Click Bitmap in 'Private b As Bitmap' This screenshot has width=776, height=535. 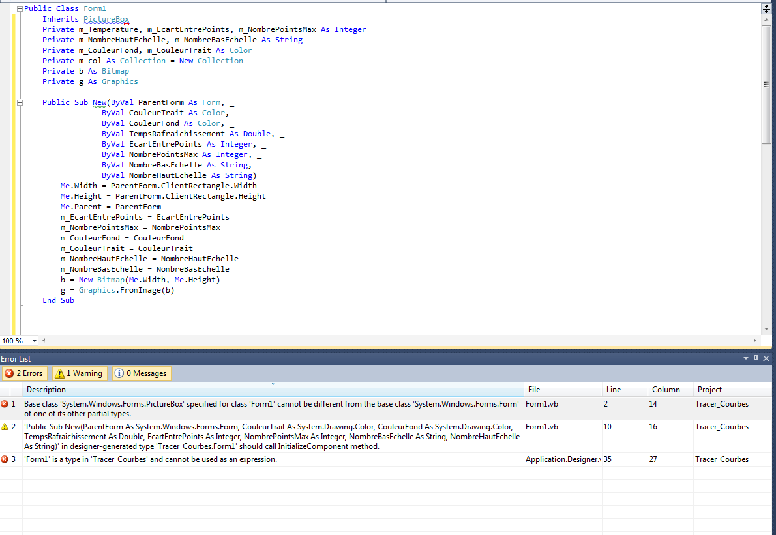pos(115,71)
